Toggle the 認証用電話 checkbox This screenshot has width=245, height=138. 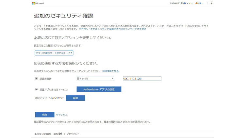pos(36,78)
